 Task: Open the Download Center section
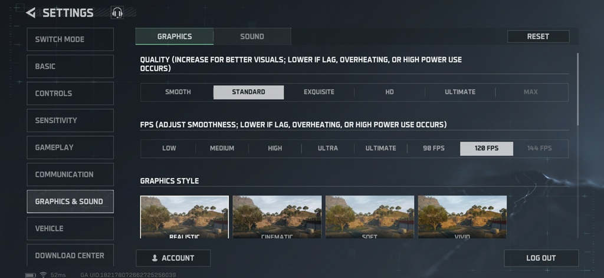(x=70, y=256)
